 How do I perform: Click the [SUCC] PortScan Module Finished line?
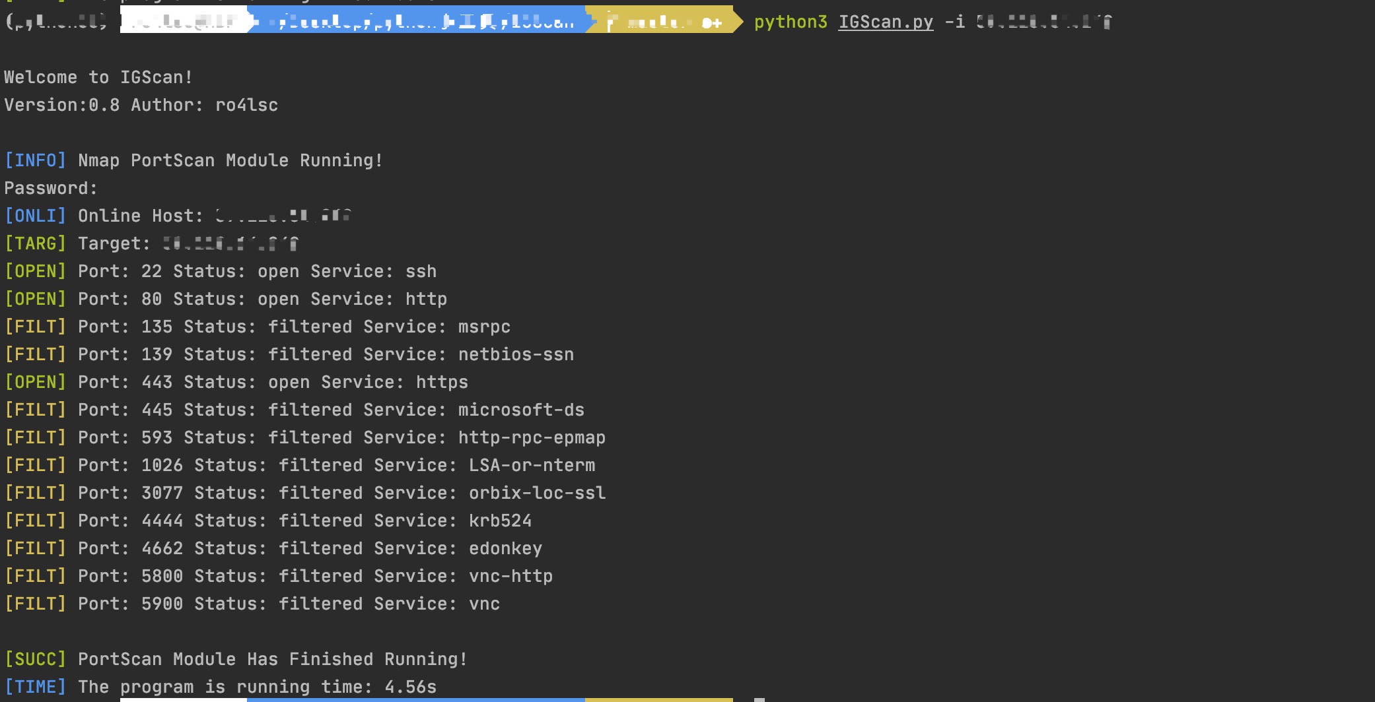click(236, 659)
